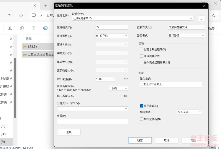Open the CPU 线程数 dropdown showing 16

coord(105,79)
